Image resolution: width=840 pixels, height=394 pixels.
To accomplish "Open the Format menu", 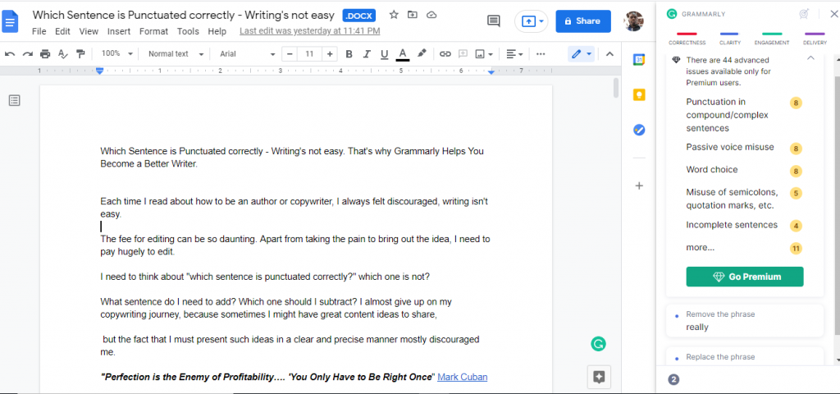I will (153, 31).
